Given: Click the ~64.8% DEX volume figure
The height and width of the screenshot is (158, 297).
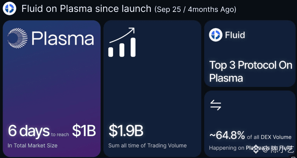Looking at the screenshot, I should pyautogui.click(x=227, y=135).
